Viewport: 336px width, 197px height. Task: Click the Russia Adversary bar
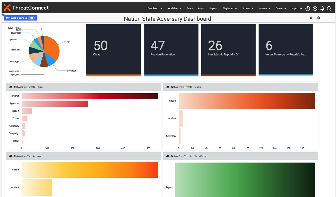(x=180, y=136)
